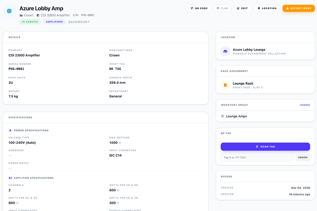Click the Report Issue button

pos(299,8)
